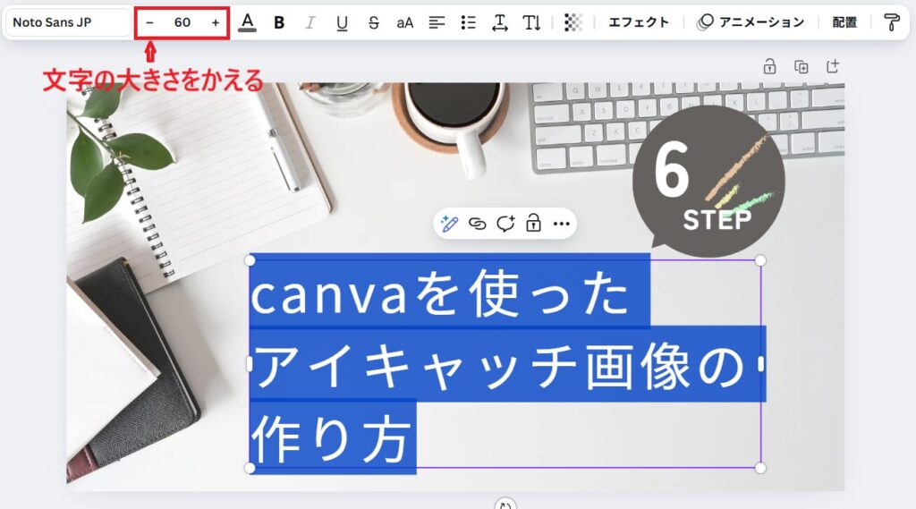916x509 pixels.
Task: Toggle bold formatting
Action: pyautogui.click(x=279, y=22)
